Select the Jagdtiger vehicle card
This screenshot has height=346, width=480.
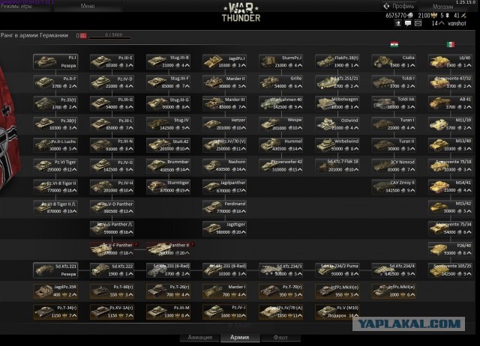point(224,228)
